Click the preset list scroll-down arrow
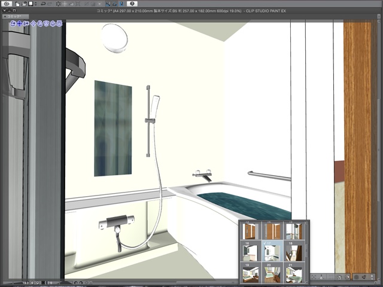 [307, 282]
